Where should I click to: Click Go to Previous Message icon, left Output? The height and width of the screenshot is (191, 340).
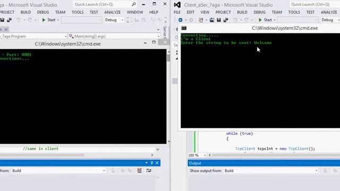pyautogui.click(x=123, y=171)
